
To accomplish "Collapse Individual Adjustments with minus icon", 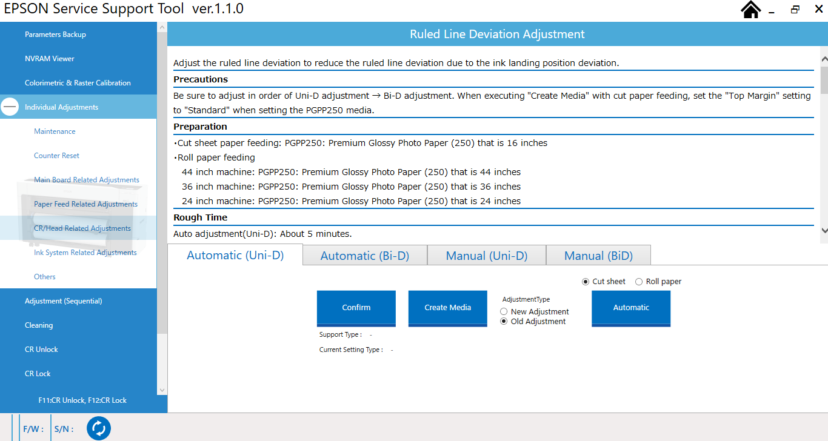I will click(10, 107).
